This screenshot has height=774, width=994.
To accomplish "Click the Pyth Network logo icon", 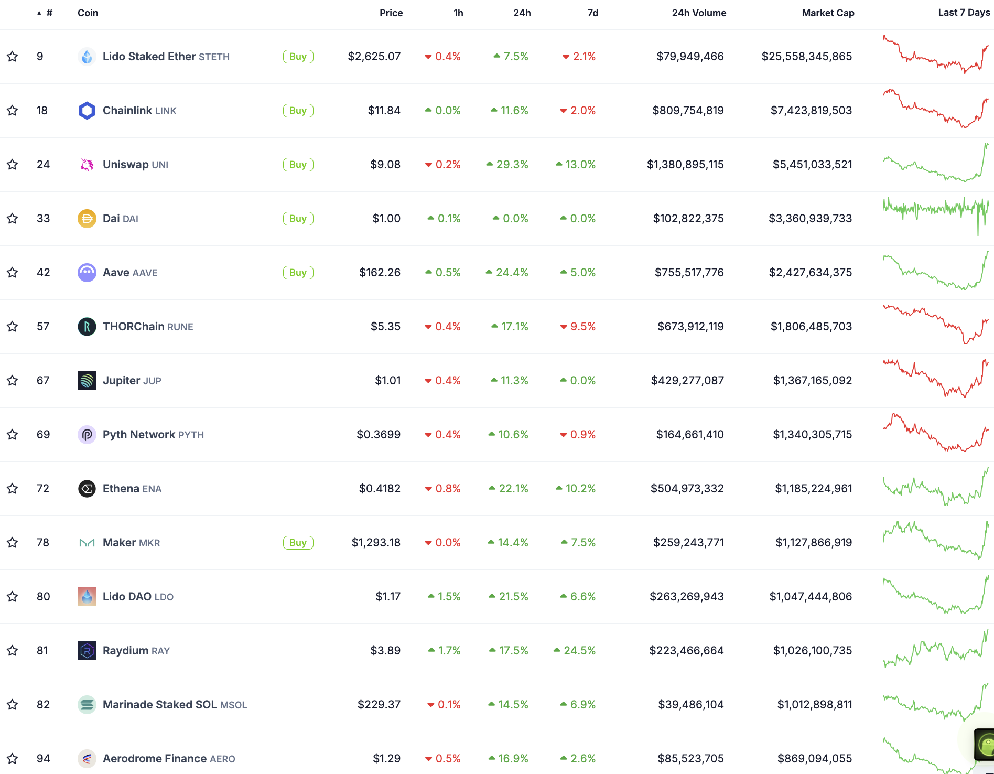I will (x=87, y=435).
